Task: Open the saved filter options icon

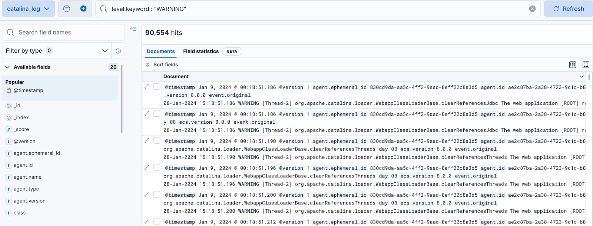Action: [67, 9]
